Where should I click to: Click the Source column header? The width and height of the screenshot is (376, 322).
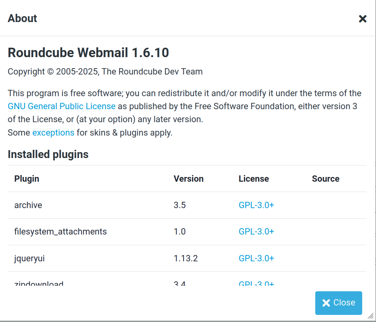pyautogui.click(x=325, y=179)
